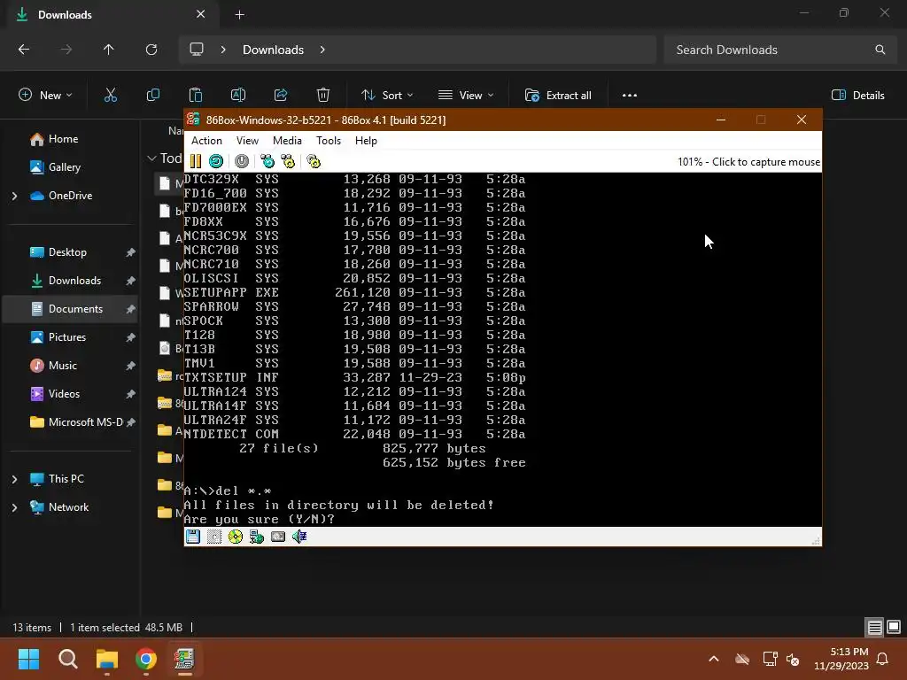Click Downloads in the address bar
Image resolution: width=907 pixels, height=680 pixels.
pos(273,50)
